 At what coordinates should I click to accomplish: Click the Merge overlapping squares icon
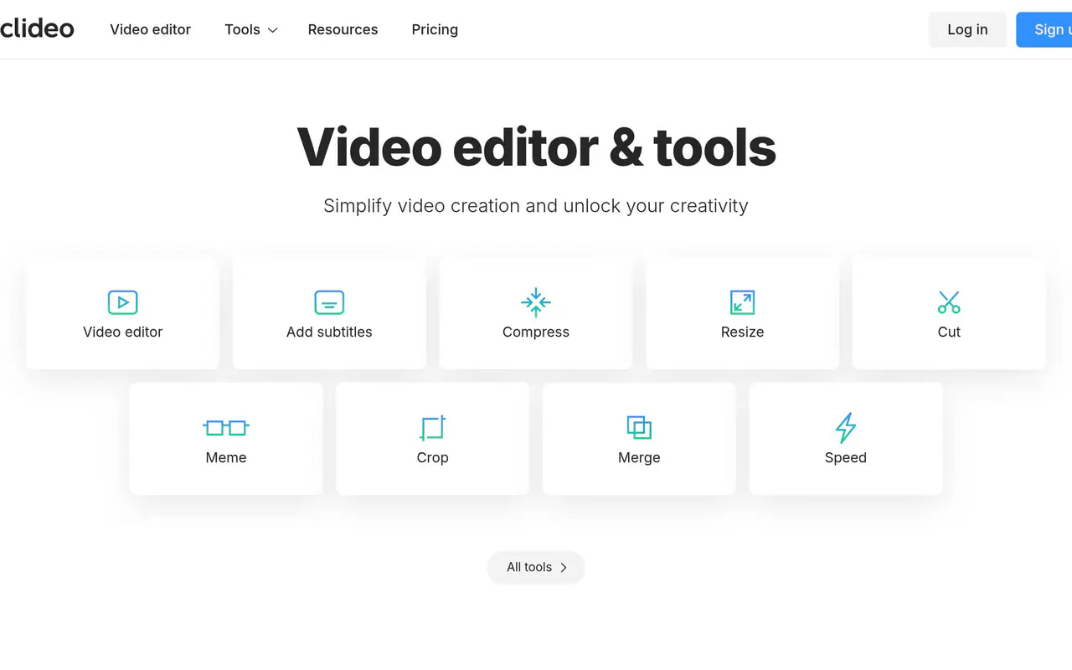(639, 428)
